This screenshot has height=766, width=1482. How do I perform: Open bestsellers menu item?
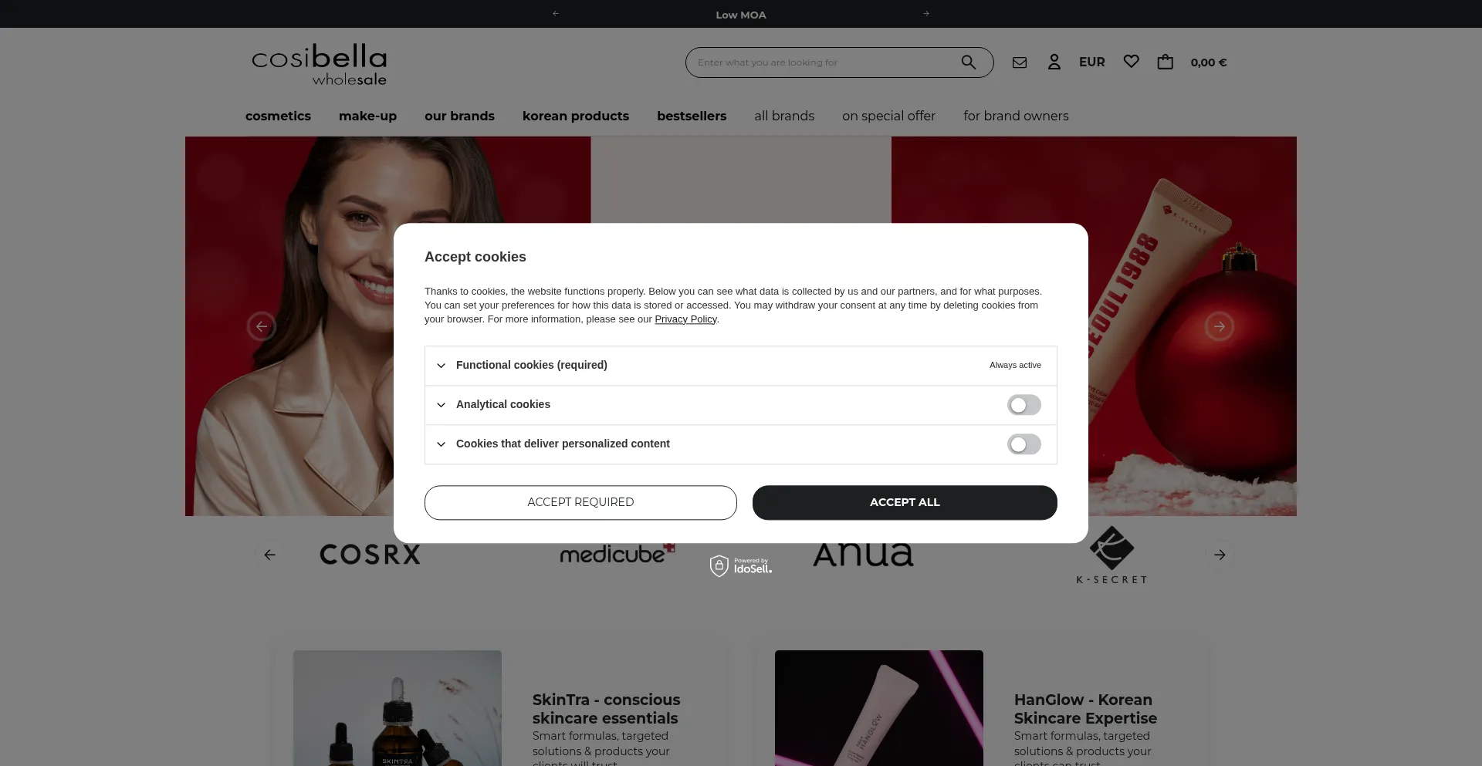692,116
